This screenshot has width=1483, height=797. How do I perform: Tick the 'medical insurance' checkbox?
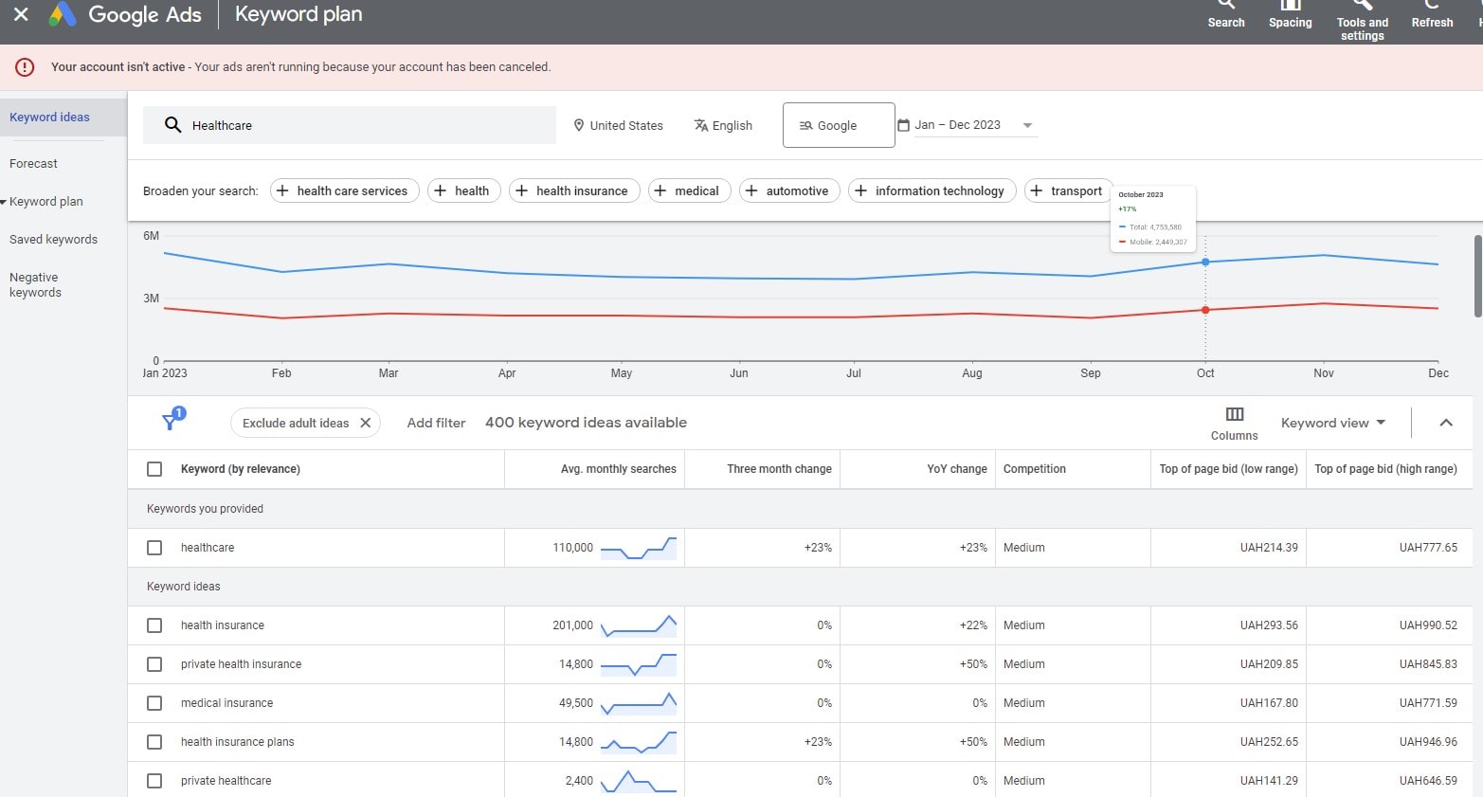tap(154, 703)
